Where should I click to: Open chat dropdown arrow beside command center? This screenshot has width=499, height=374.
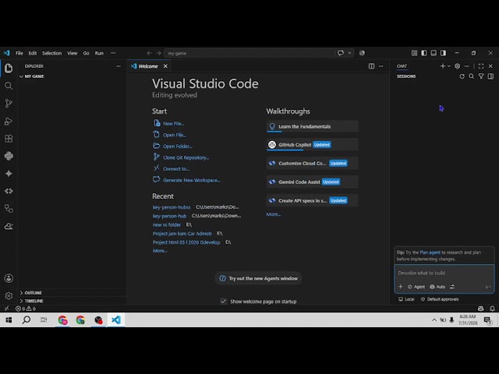coord(349,53)
